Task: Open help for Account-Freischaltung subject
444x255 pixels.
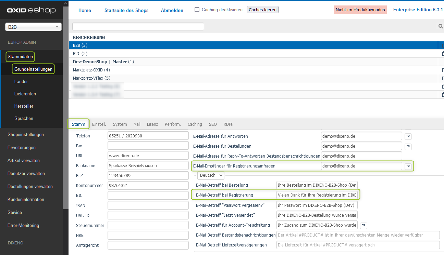Action: pyautogui.click(x=363, y=226)
